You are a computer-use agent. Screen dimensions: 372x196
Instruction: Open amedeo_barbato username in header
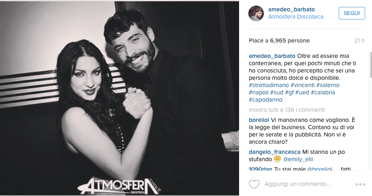[291, 9]
